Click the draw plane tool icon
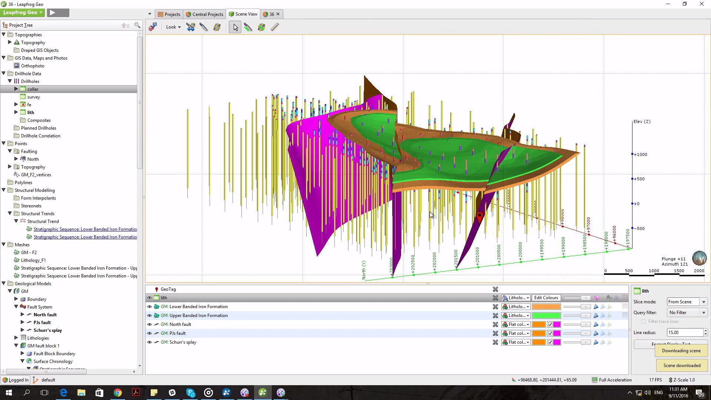711x400 pixels. click(261, 27)
